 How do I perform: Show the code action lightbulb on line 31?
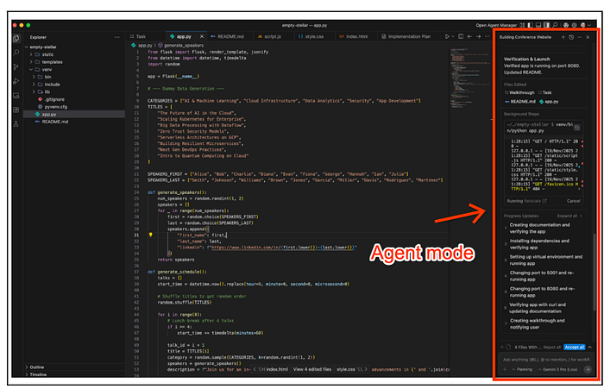tap(151, 235)
